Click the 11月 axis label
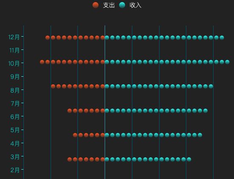The height and width of the screenshot is (179, 234). [x=14, y=50]
